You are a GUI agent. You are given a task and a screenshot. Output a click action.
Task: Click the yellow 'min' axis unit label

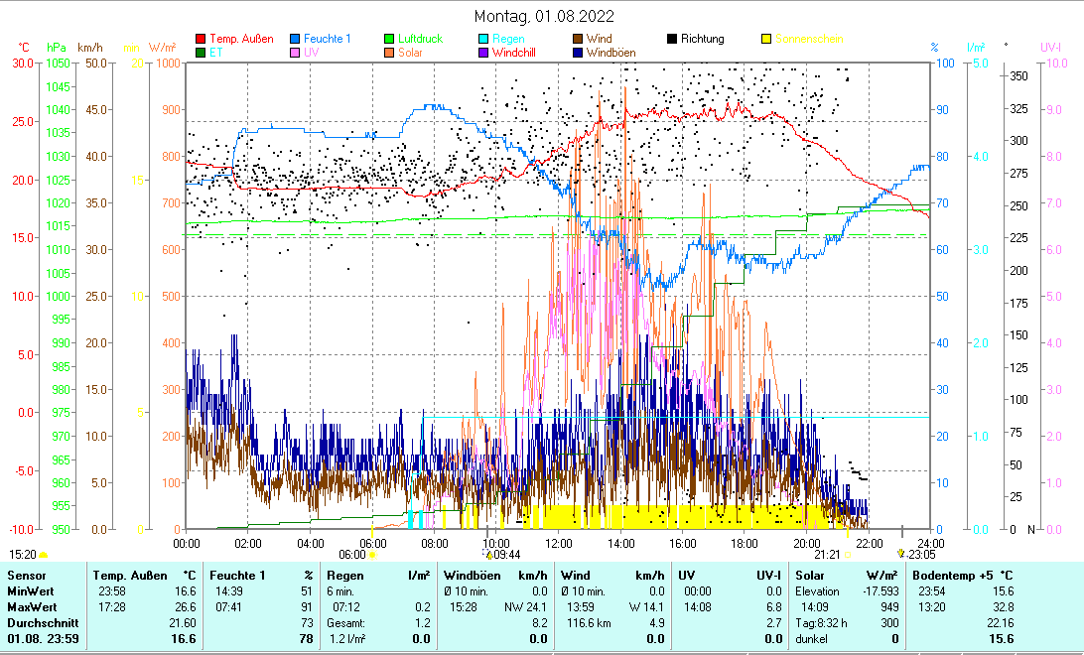131,48
